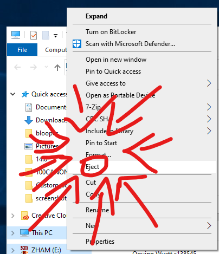Choose Open as Portable Device
The width and height of the screenshot is (219, 254).
(x=120, y=95)
